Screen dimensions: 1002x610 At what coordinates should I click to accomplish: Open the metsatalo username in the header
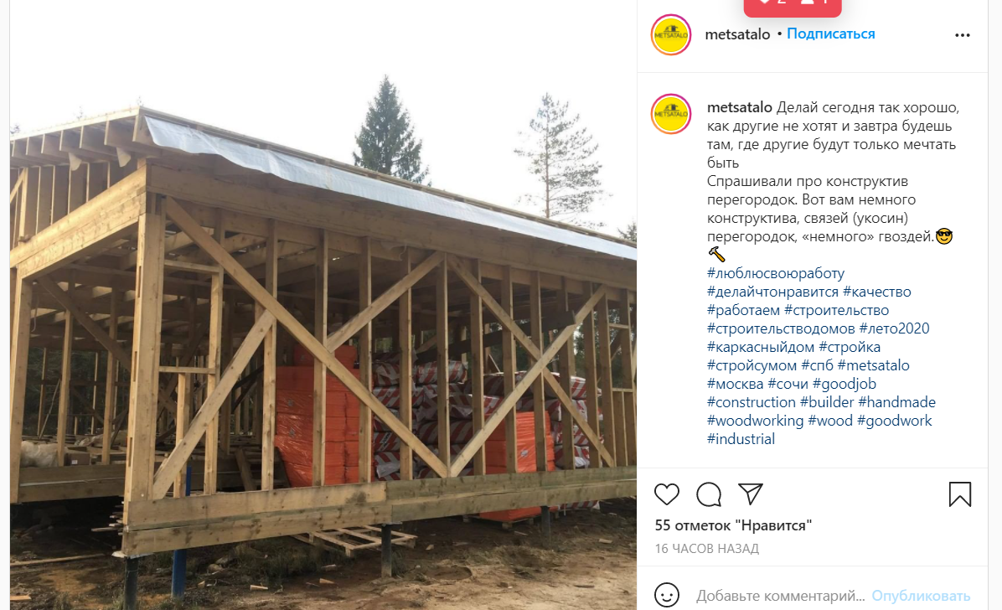(737, 34)
